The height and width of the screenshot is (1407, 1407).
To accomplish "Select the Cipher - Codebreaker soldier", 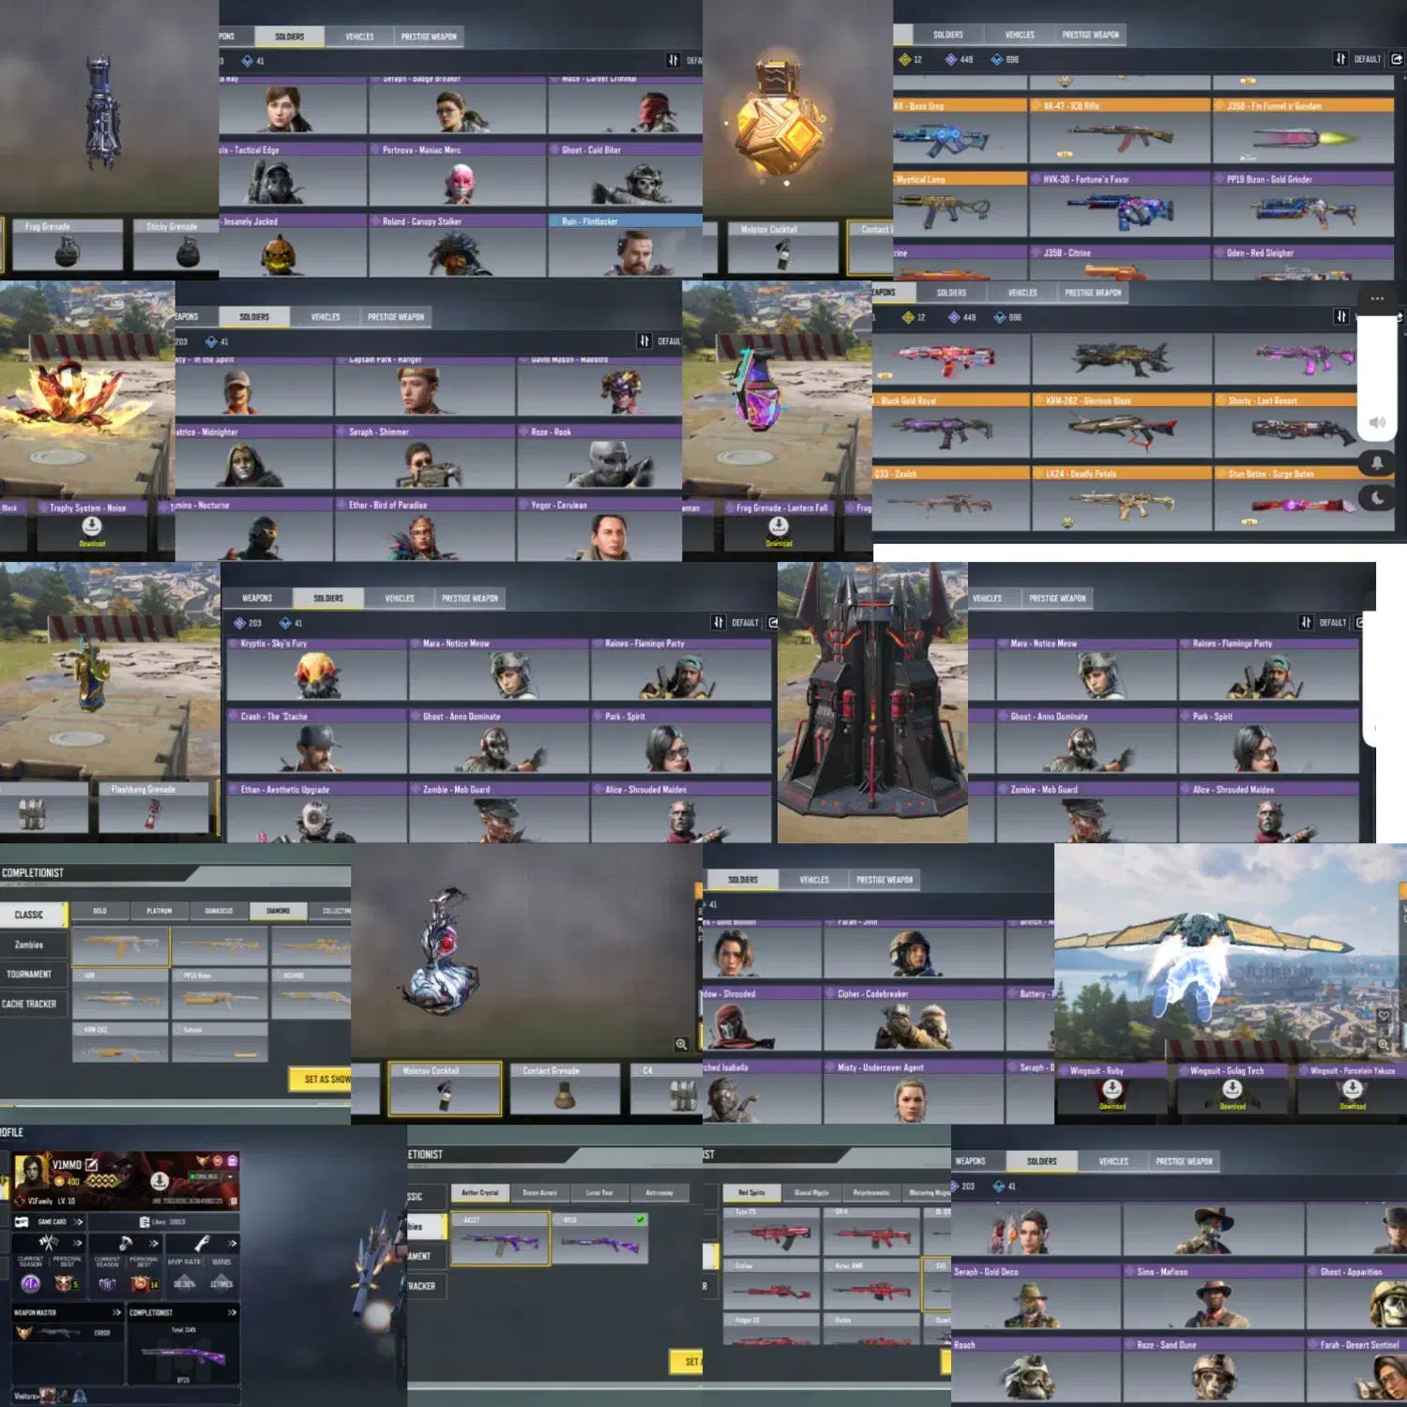I will click(914, 1018).
